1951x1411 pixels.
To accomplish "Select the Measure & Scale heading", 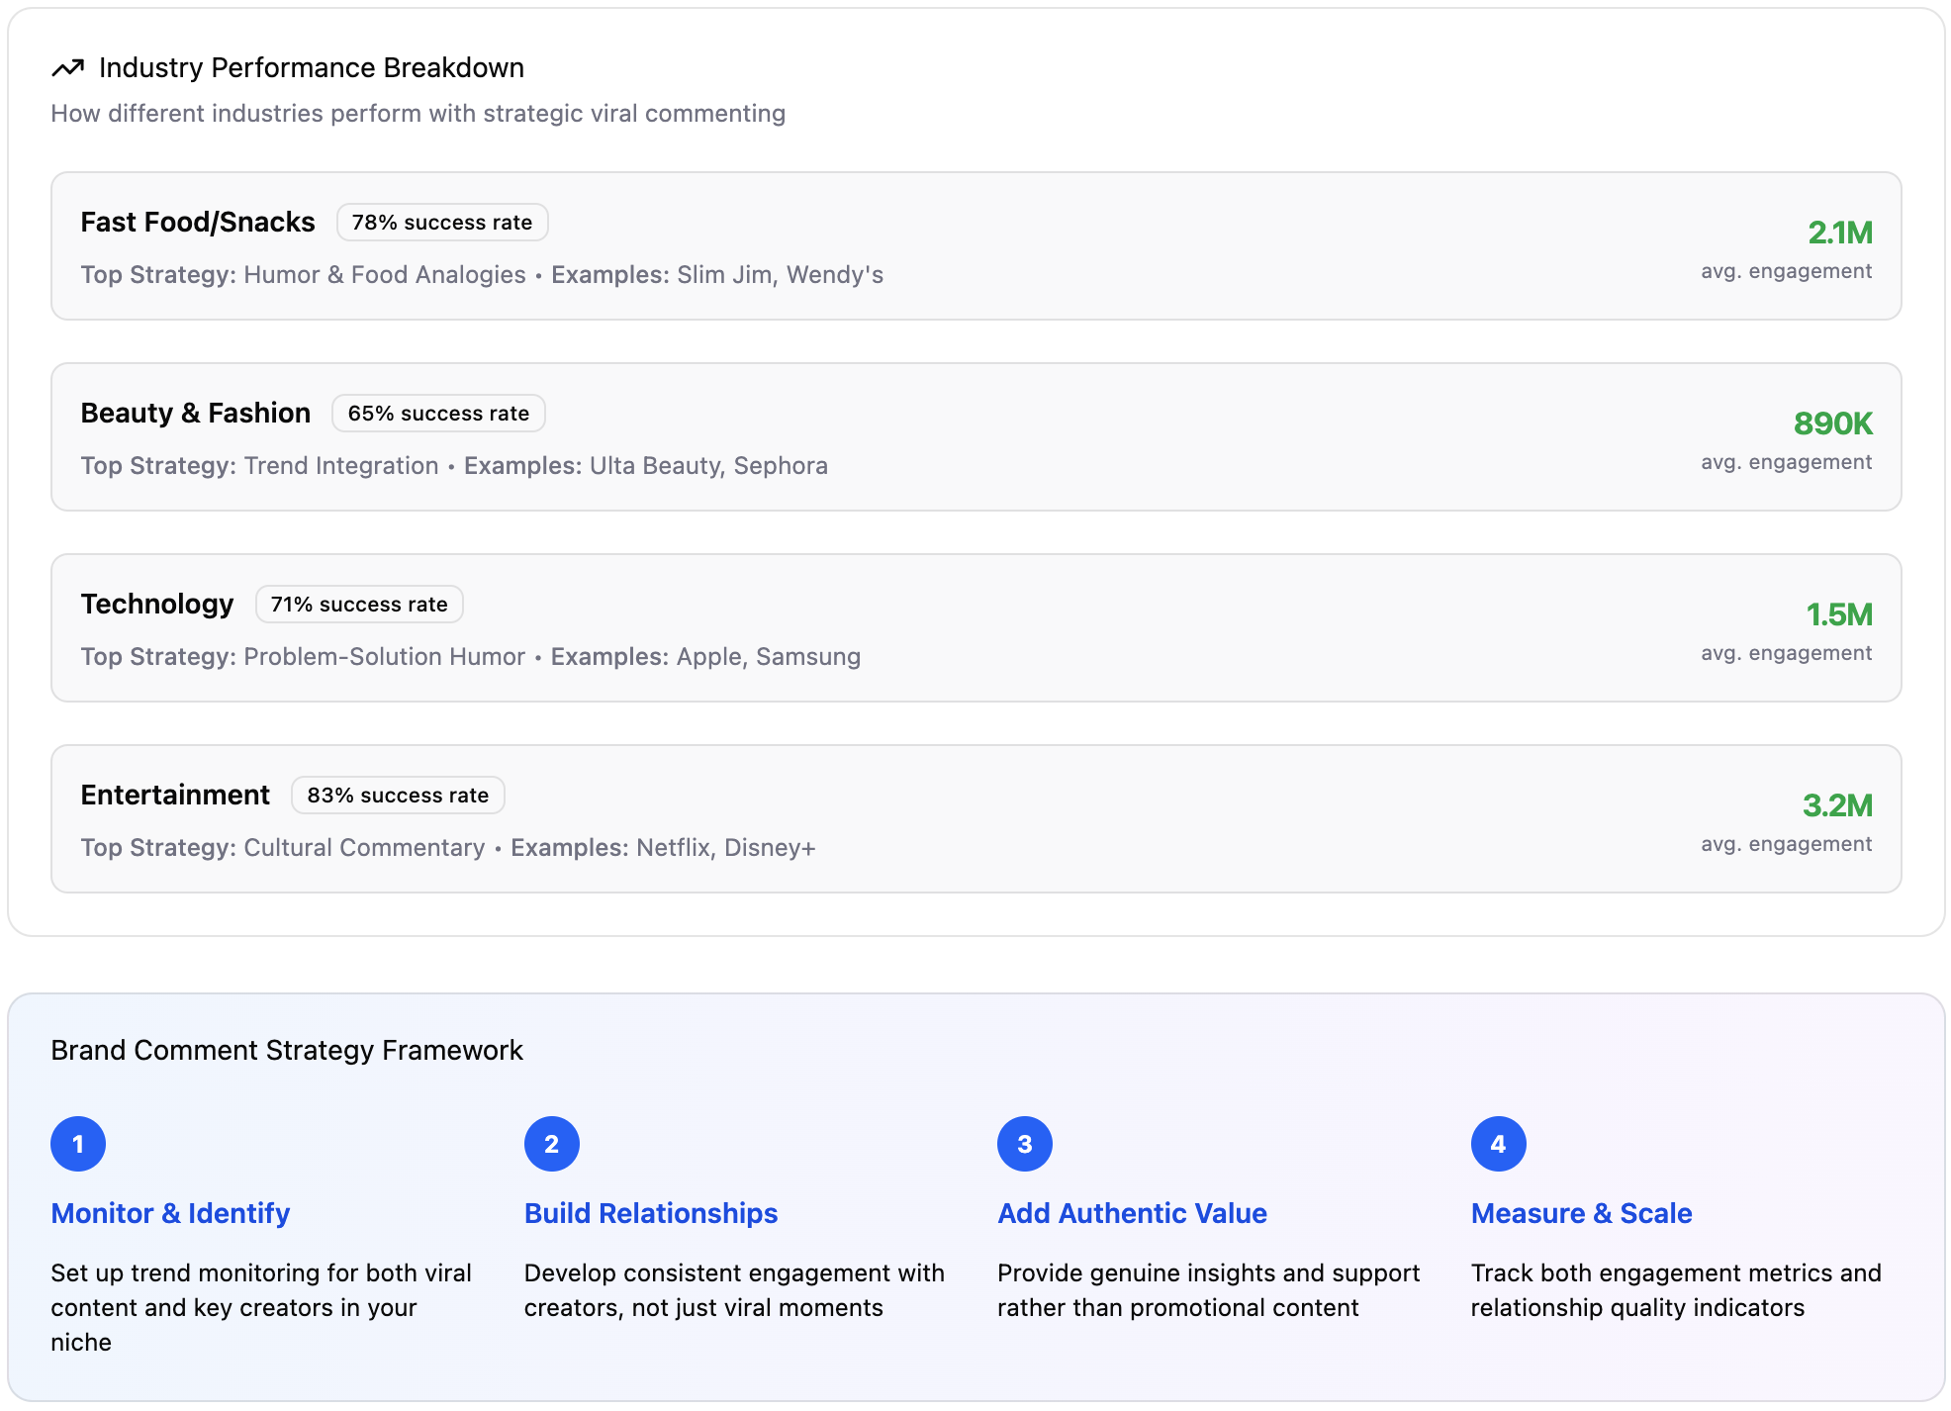I will pyautogui.click(x=1581, y=1213).
